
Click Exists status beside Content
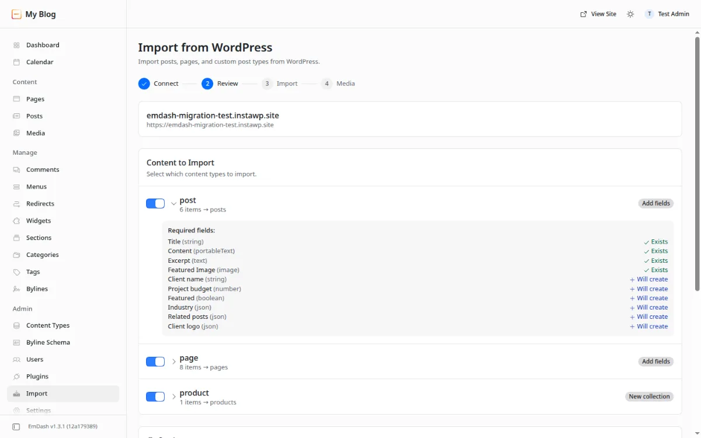(656, 251)
